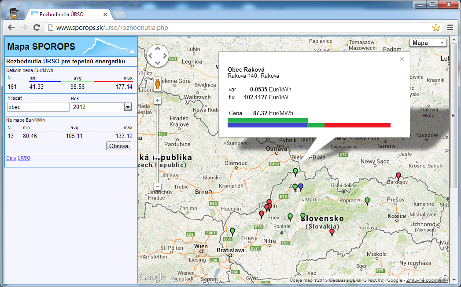Open the Rok year dropdown showing 2012
Screen dimensions: 461x287
click(x=101, y=107)
